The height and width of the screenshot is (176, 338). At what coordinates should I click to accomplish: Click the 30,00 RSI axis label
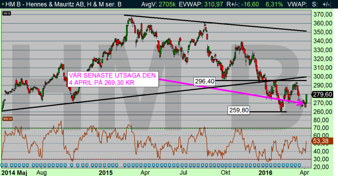pos(321,159)
